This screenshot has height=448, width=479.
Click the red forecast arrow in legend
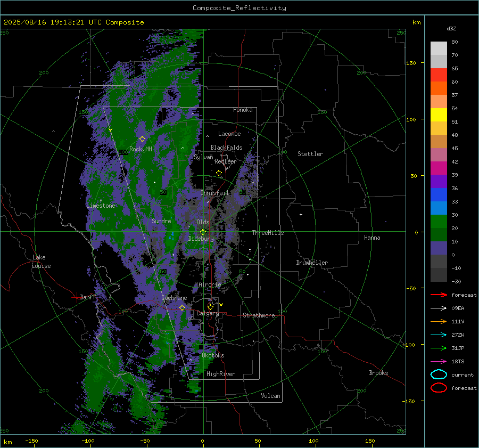[439, 295]
